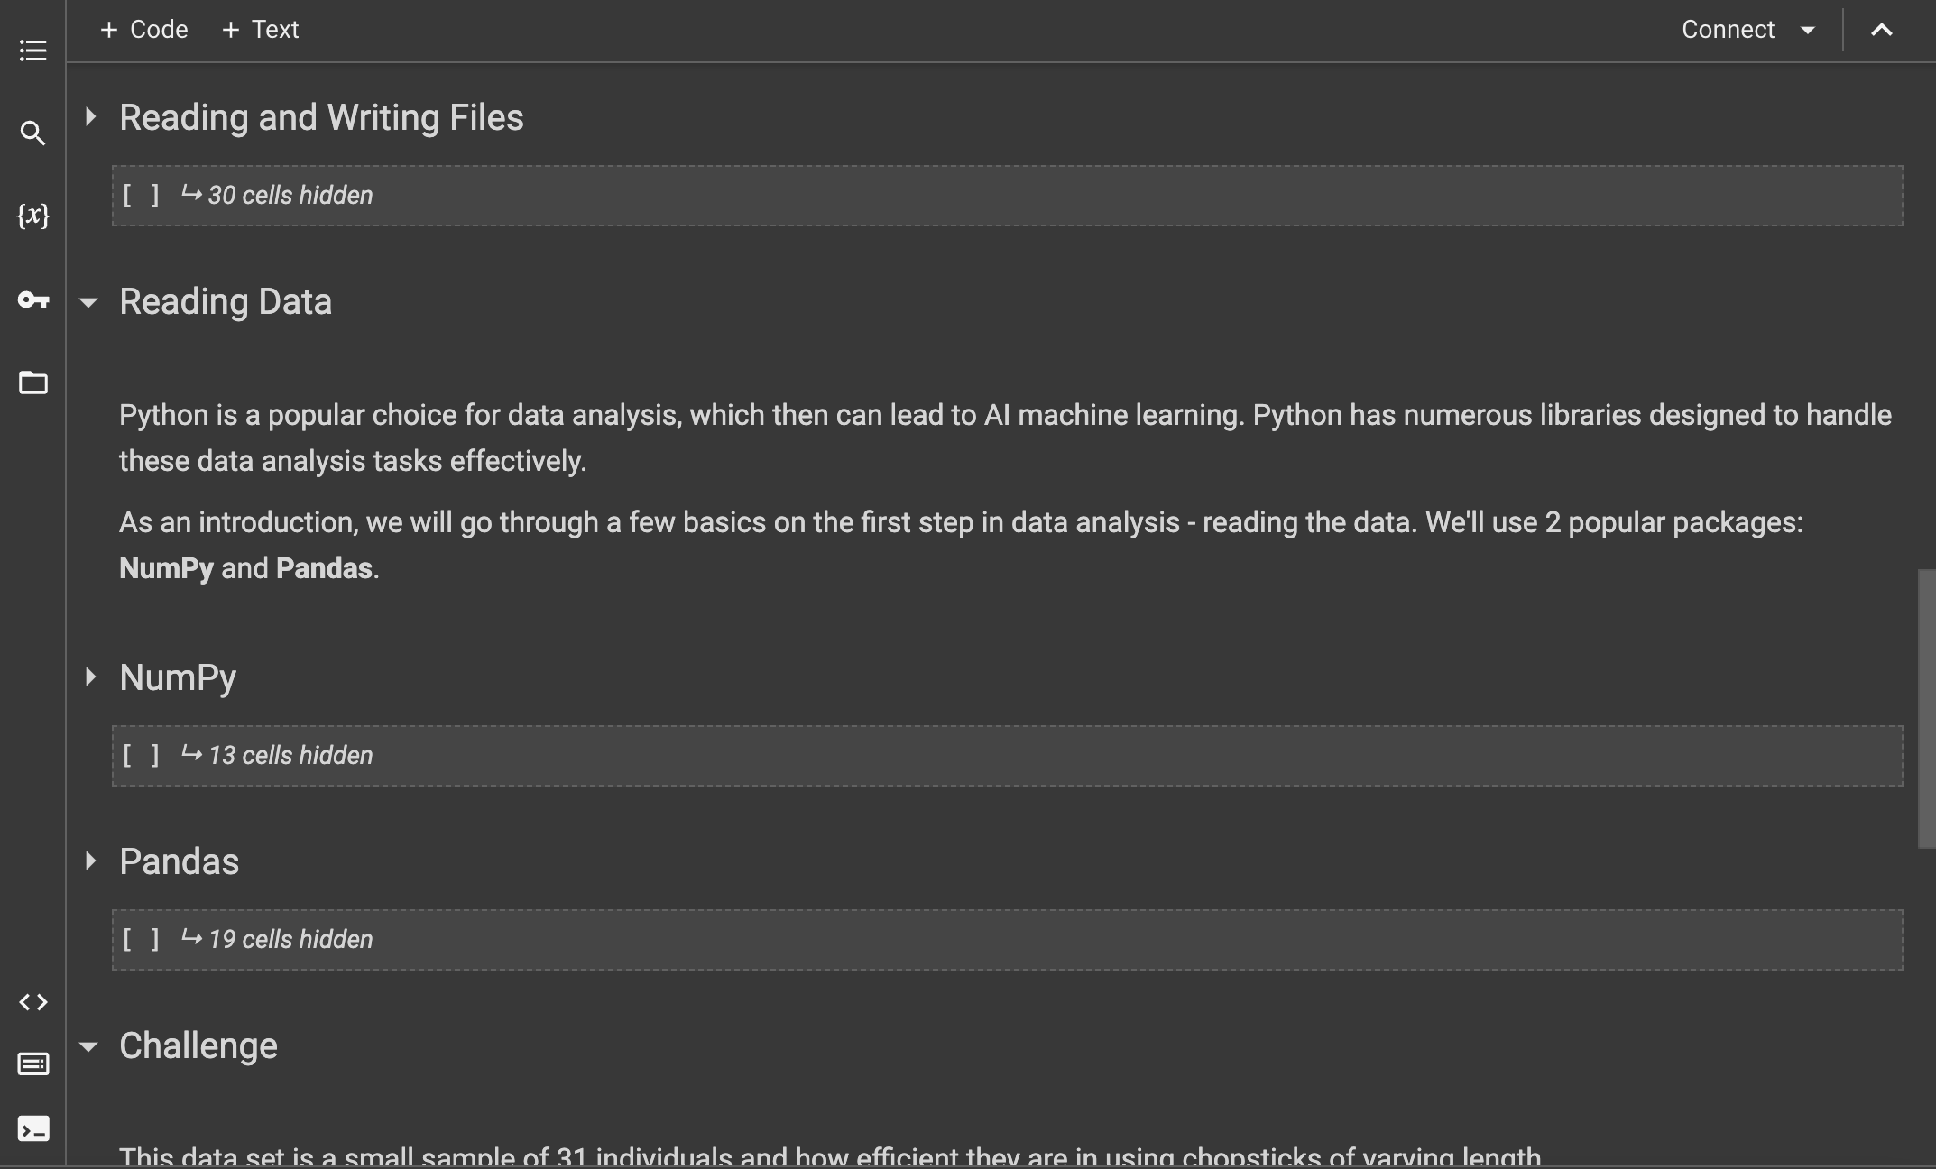Open the Secrets key icon
This screenshot has width=1936, height=1169.
click(x=32, y=299)
